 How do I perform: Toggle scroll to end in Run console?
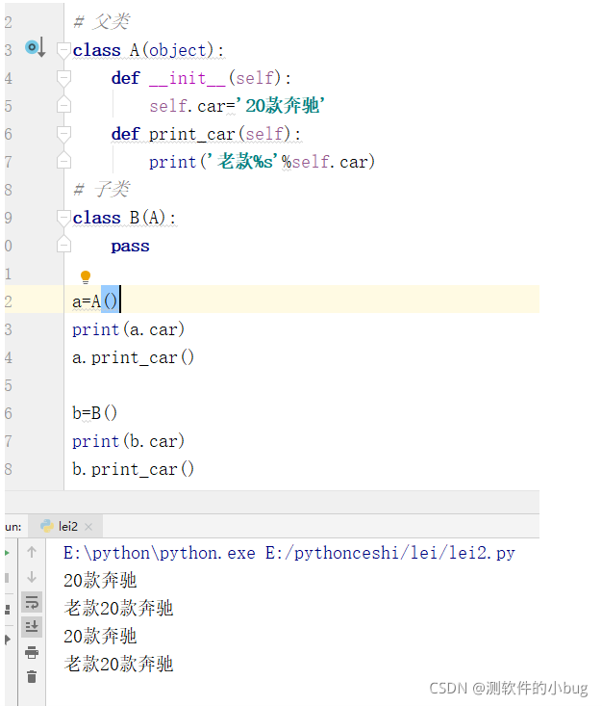tap(32, 627)
